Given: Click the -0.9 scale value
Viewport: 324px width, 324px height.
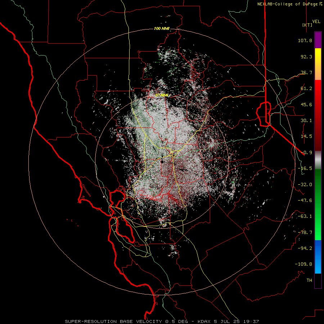Looking at the screenshot, I should pyautogui.click(x=306, y=153).
